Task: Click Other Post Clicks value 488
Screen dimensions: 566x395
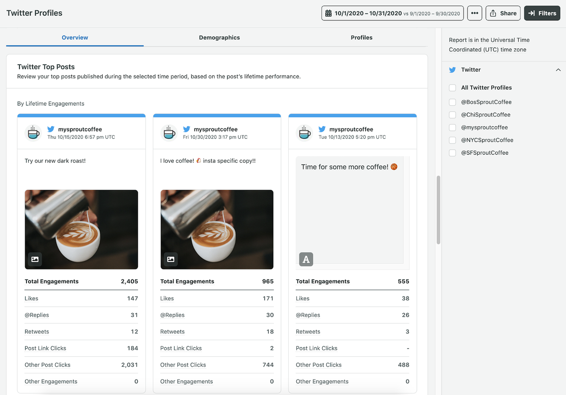Action: point(404,365)
